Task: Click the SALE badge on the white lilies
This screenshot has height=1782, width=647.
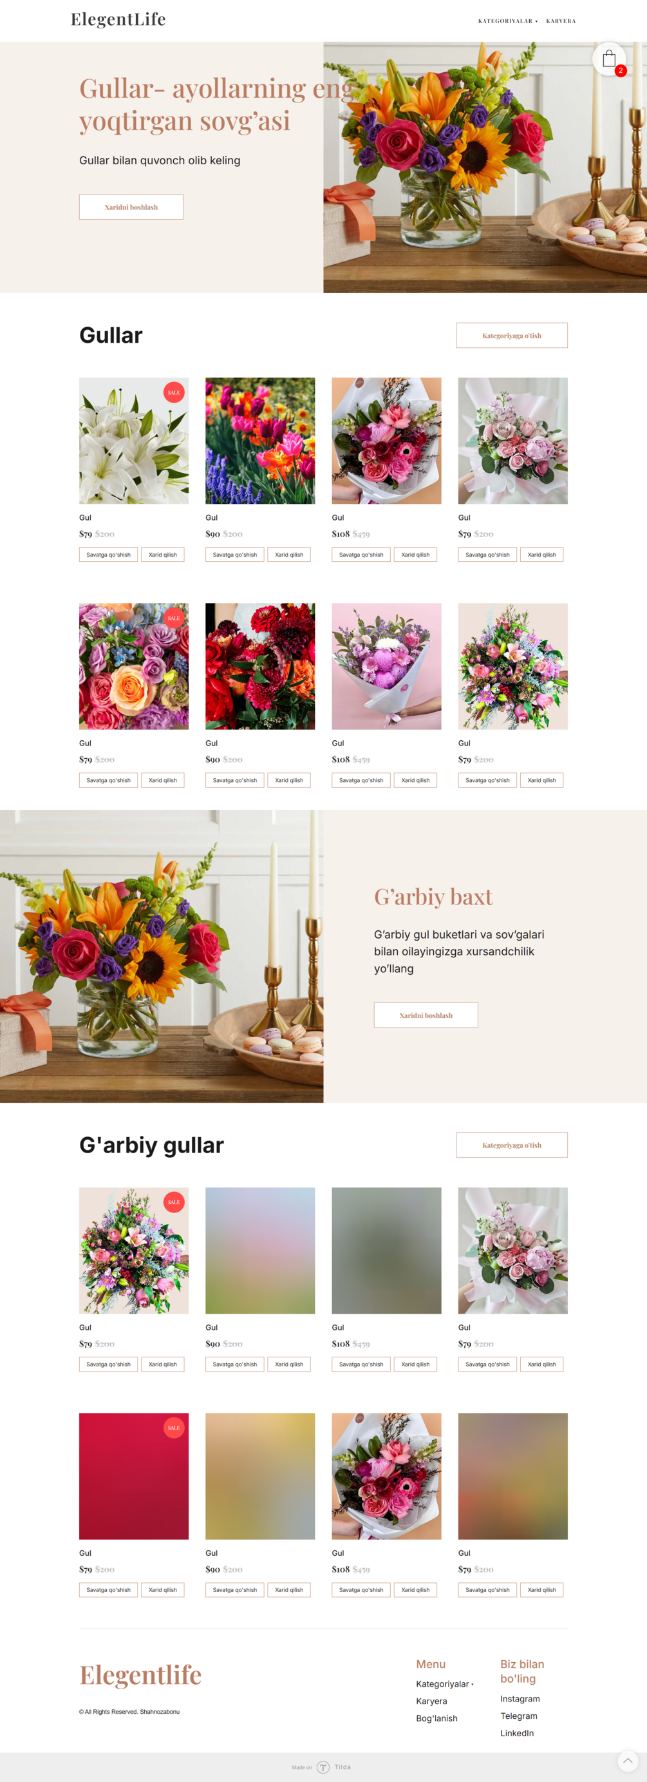Action: (174, 392)
